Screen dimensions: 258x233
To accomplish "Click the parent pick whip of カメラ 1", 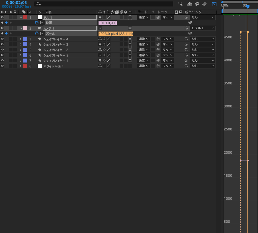I will click(186, 28).
